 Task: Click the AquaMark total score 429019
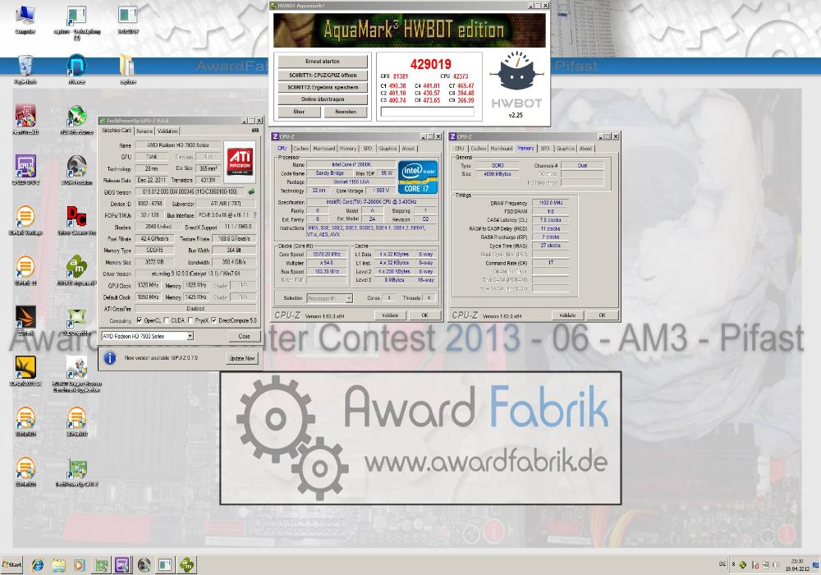pyautogui.click(x=430, y=64)
